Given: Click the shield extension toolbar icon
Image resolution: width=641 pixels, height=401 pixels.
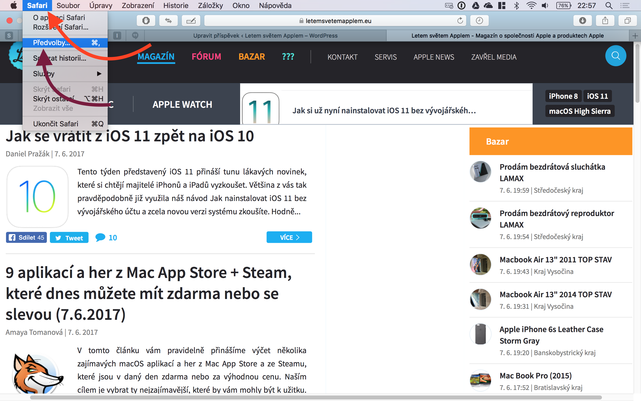Looking at the screenshot, I should [x=146, y=21].
